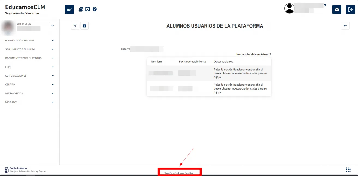Click the export/upload icon next to the filter
The image size is (358, 176).
point(84,25)
